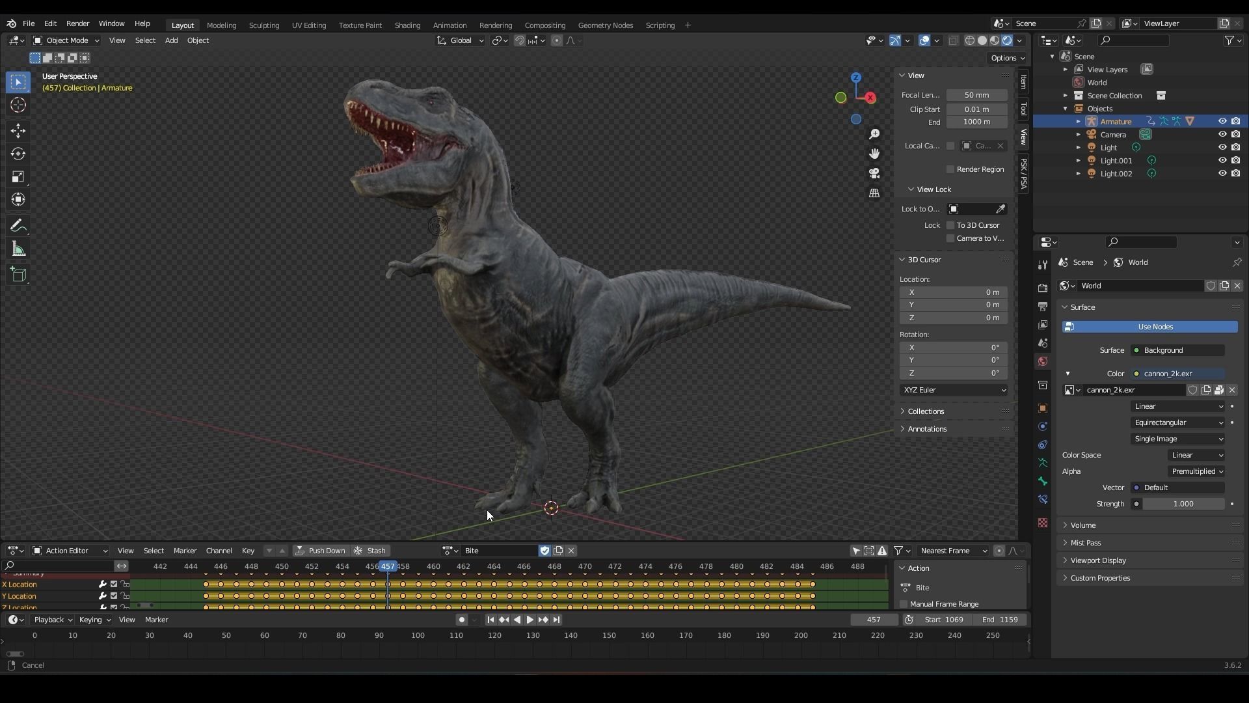
Task: Select the Annotate tool
Action: (x=18, y=226)
